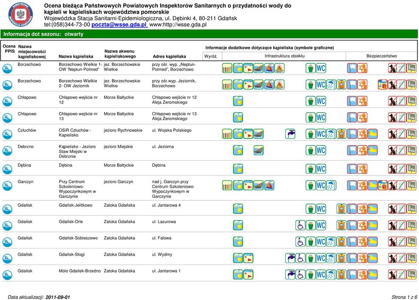Click the swimmer rating icon for Gdańsk-Stogi

pyautogui.click(x=7, y=258)
